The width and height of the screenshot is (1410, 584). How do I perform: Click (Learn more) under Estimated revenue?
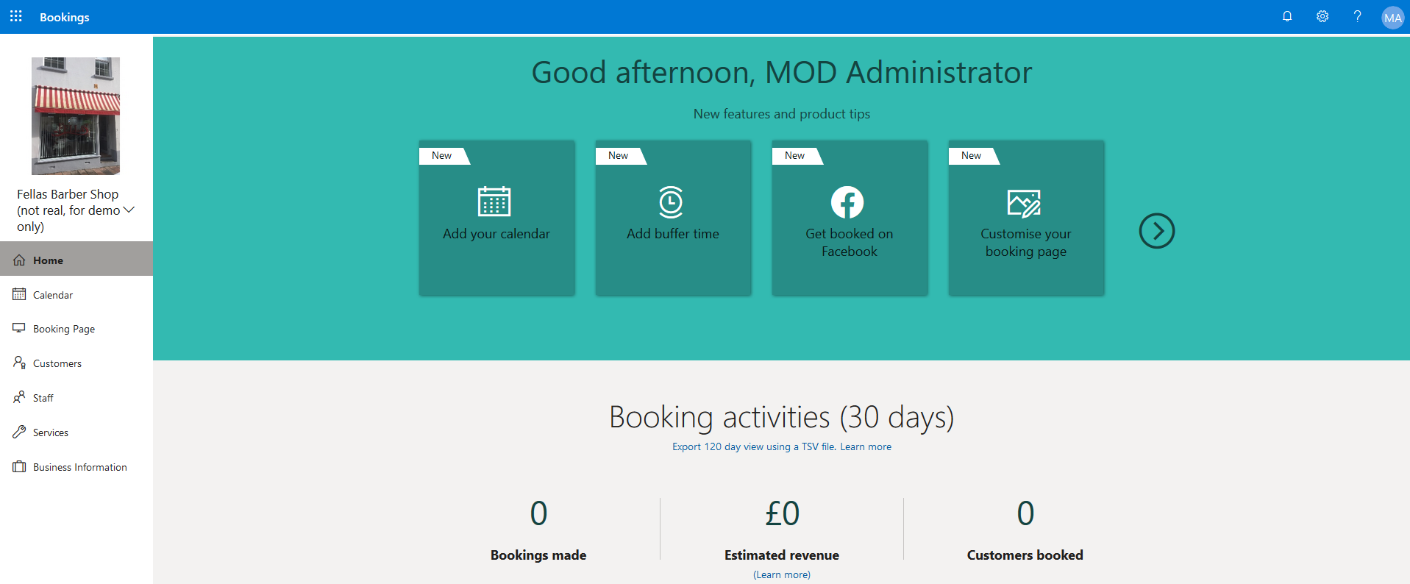(782, 574)
